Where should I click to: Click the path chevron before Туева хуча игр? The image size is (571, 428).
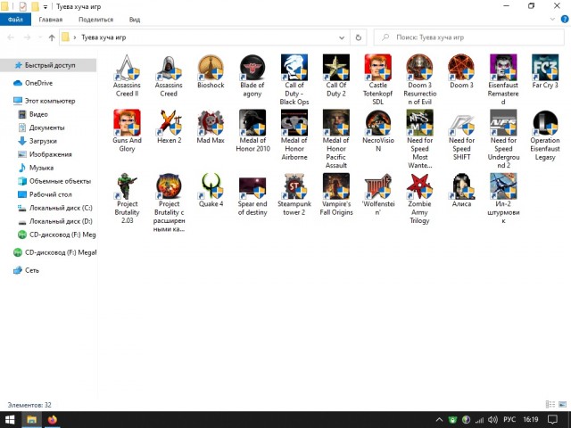pyautogui.click(x=75, y=37)
